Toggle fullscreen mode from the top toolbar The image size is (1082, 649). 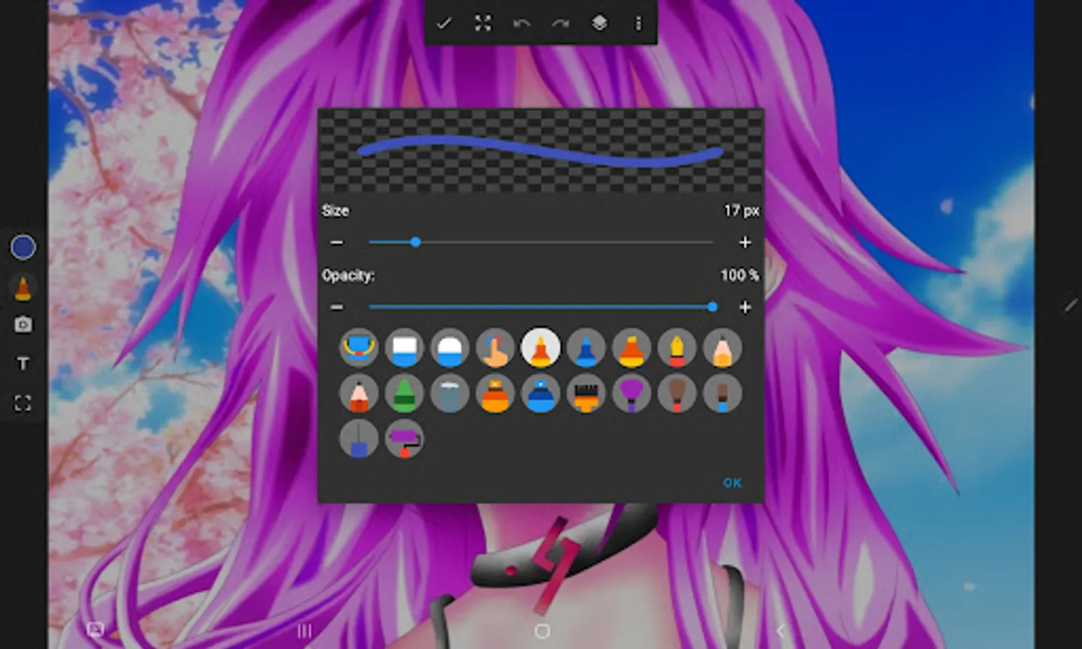click(x=482, y=24)
